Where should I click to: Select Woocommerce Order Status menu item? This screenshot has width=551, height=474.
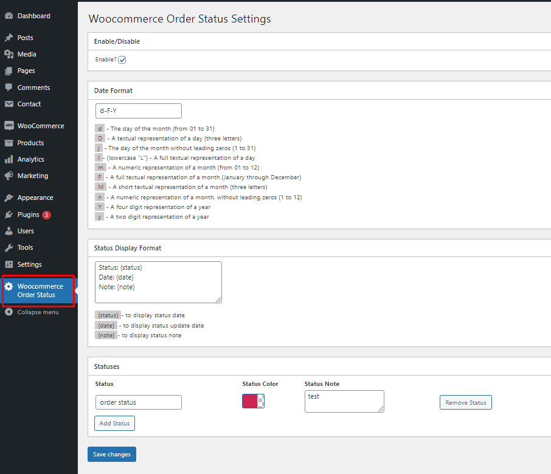pyautogui.click(x=39, y=290)
